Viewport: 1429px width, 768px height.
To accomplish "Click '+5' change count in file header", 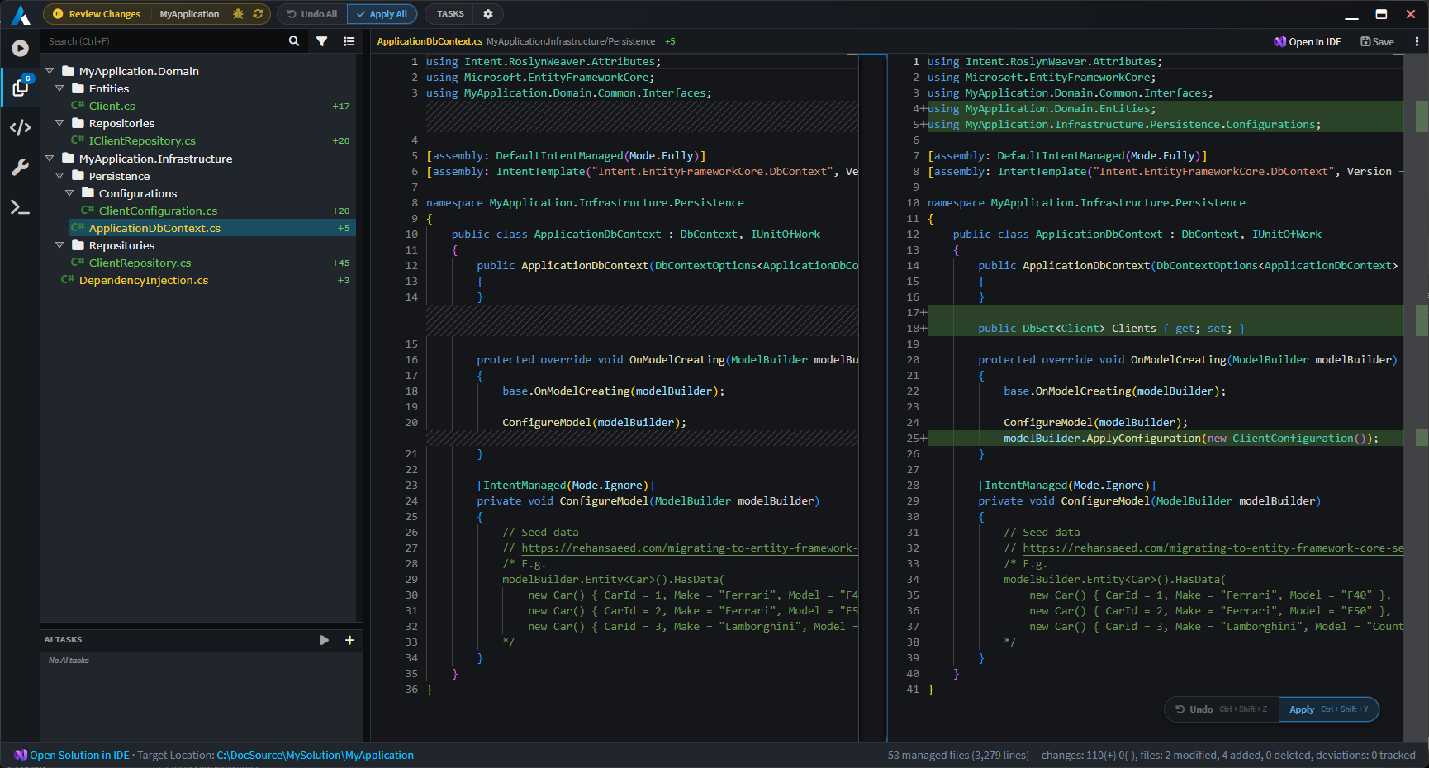I will click(x=670, y=41).
